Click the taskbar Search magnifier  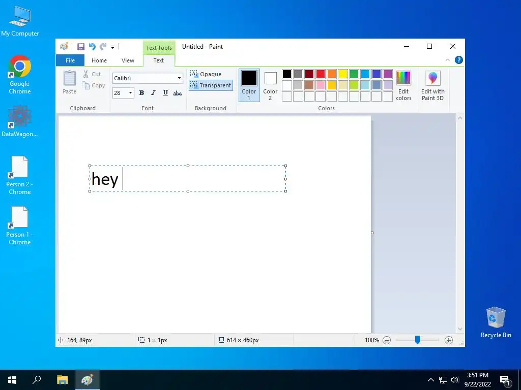point(37,380)
